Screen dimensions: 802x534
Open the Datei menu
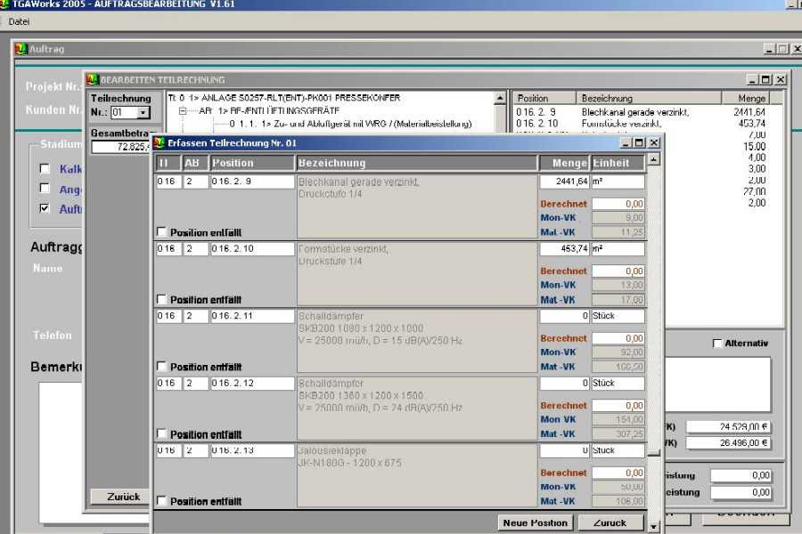19,20
